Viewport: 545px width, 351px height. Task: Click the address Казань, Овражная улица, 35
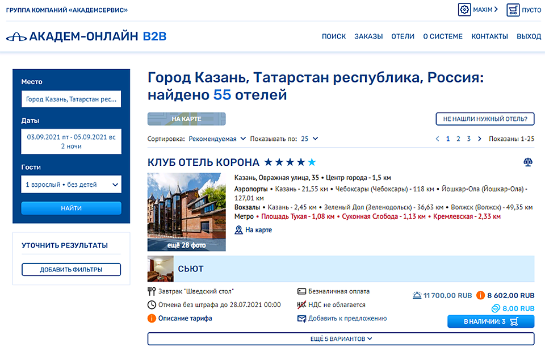[x=276, y=178]
